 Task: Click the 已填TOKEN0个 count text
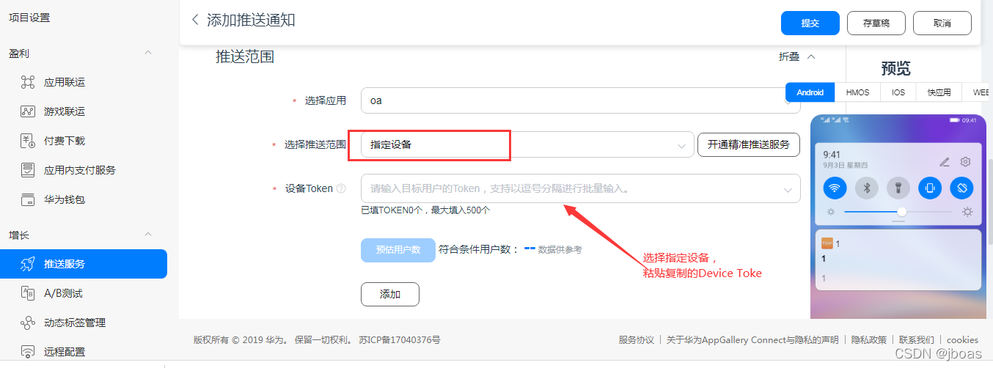425,210
